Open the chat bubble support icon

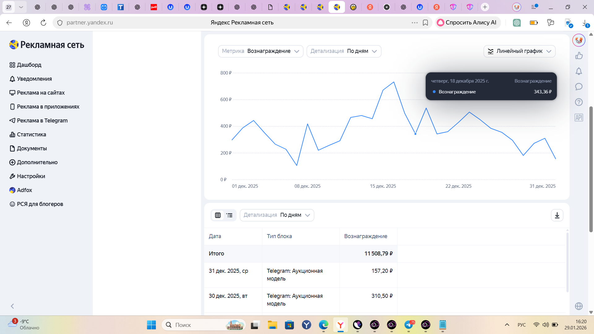coord(579,87)
